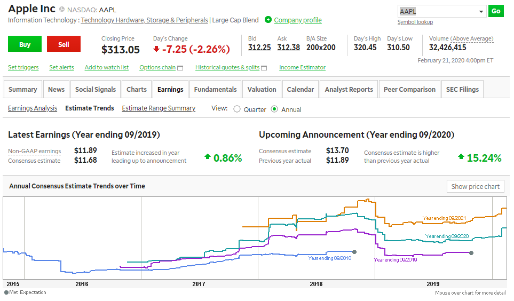
Task: Click the green up arrow beside 15.24%
Action: [x=461, y=156]
